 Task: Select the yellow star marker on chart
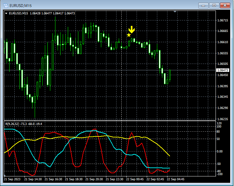[x=129, y=35]
